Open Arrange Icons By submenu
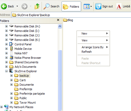 [93, 47]
